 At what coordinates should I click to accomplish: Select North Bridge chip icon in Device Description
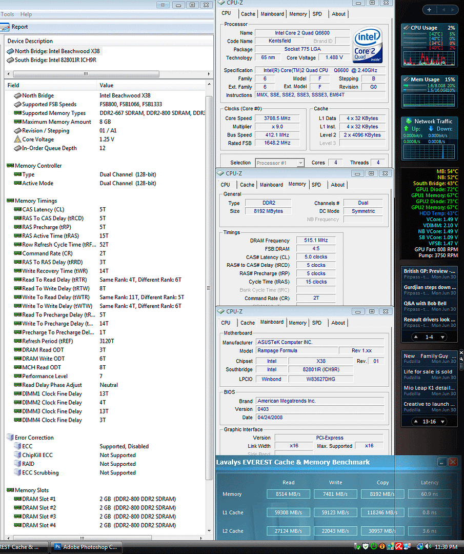(10, 51)
